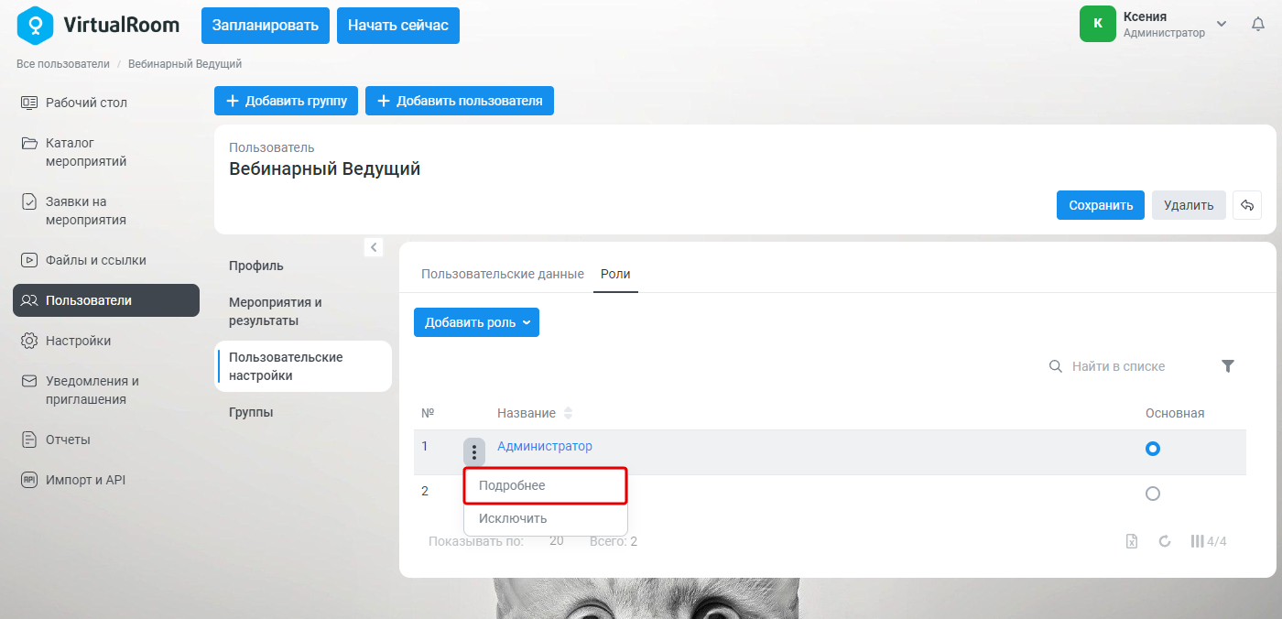Expand the Добавить роль dropdown
This screenshot has width=1282, height=619.
[x=476, y=322]
